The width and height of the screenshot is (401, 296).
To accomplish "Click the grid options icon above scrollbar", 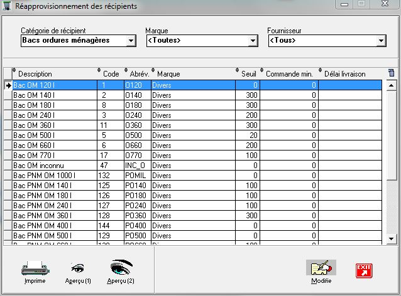I will tap(392, 73).
